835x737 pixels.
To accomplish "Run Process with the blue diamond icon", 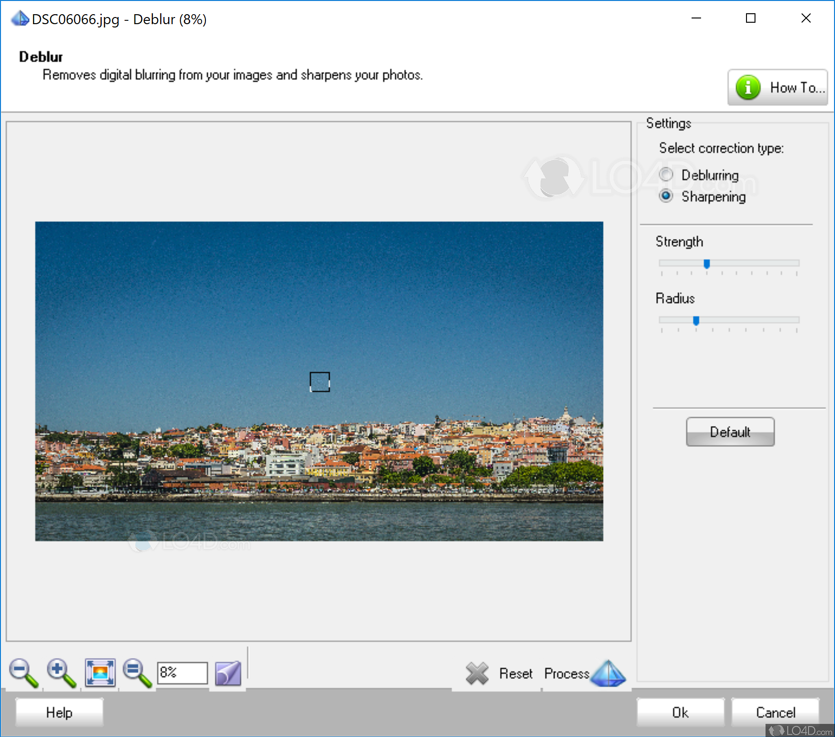I will click(x=609, y=674).
